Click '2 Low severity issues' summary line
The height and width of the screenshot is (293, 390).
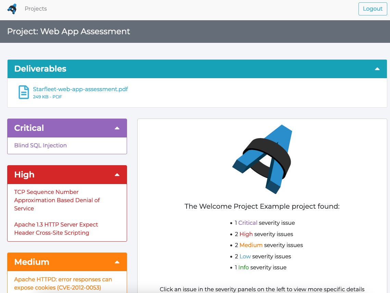(263, 256)
